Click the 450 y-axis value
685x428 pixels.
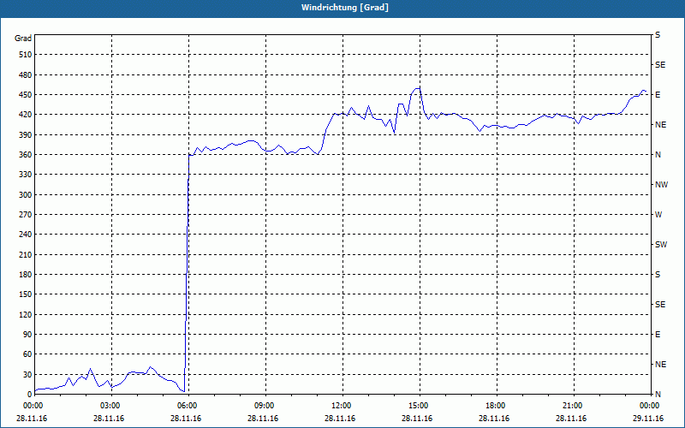tap(26, 95)
